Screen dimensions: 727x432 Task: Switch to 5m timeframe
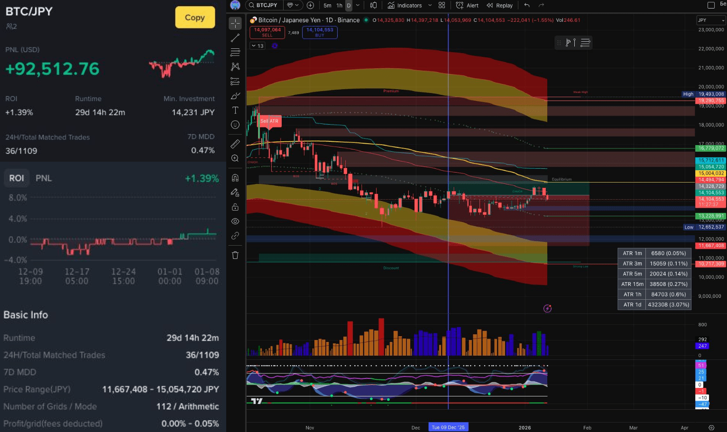327,6
